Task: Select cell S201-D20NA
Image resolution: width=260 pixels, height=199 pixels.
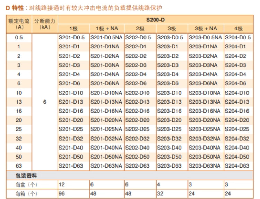Action: tap(106, 120)
